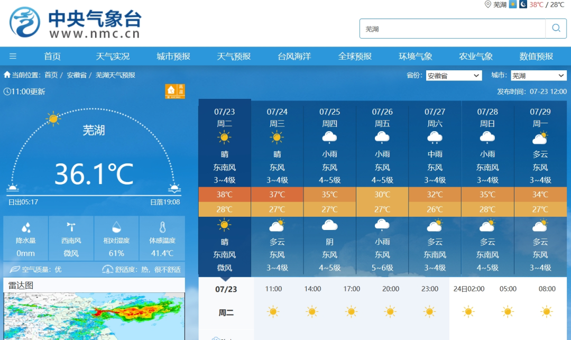Click the 14:00 hourly sun icon
Image resolution: width=571 pixels, height=340 pixels.
tap(312, 311)
